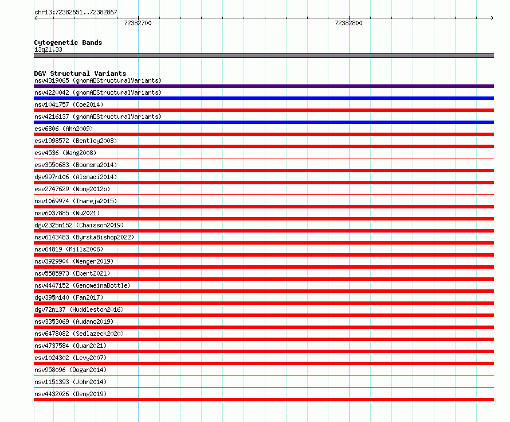Click the red bar under dgv997n106
This screenshot has width=510, height=422.
point(264,183)
